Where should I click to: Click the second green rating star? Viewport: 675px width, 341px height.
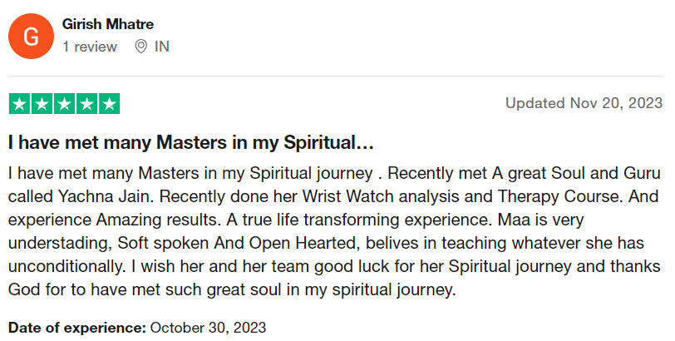42,104
